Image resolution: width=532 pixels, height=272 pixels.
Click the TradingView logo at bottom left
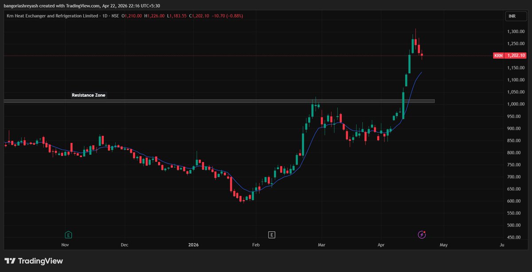pos(33,261)
